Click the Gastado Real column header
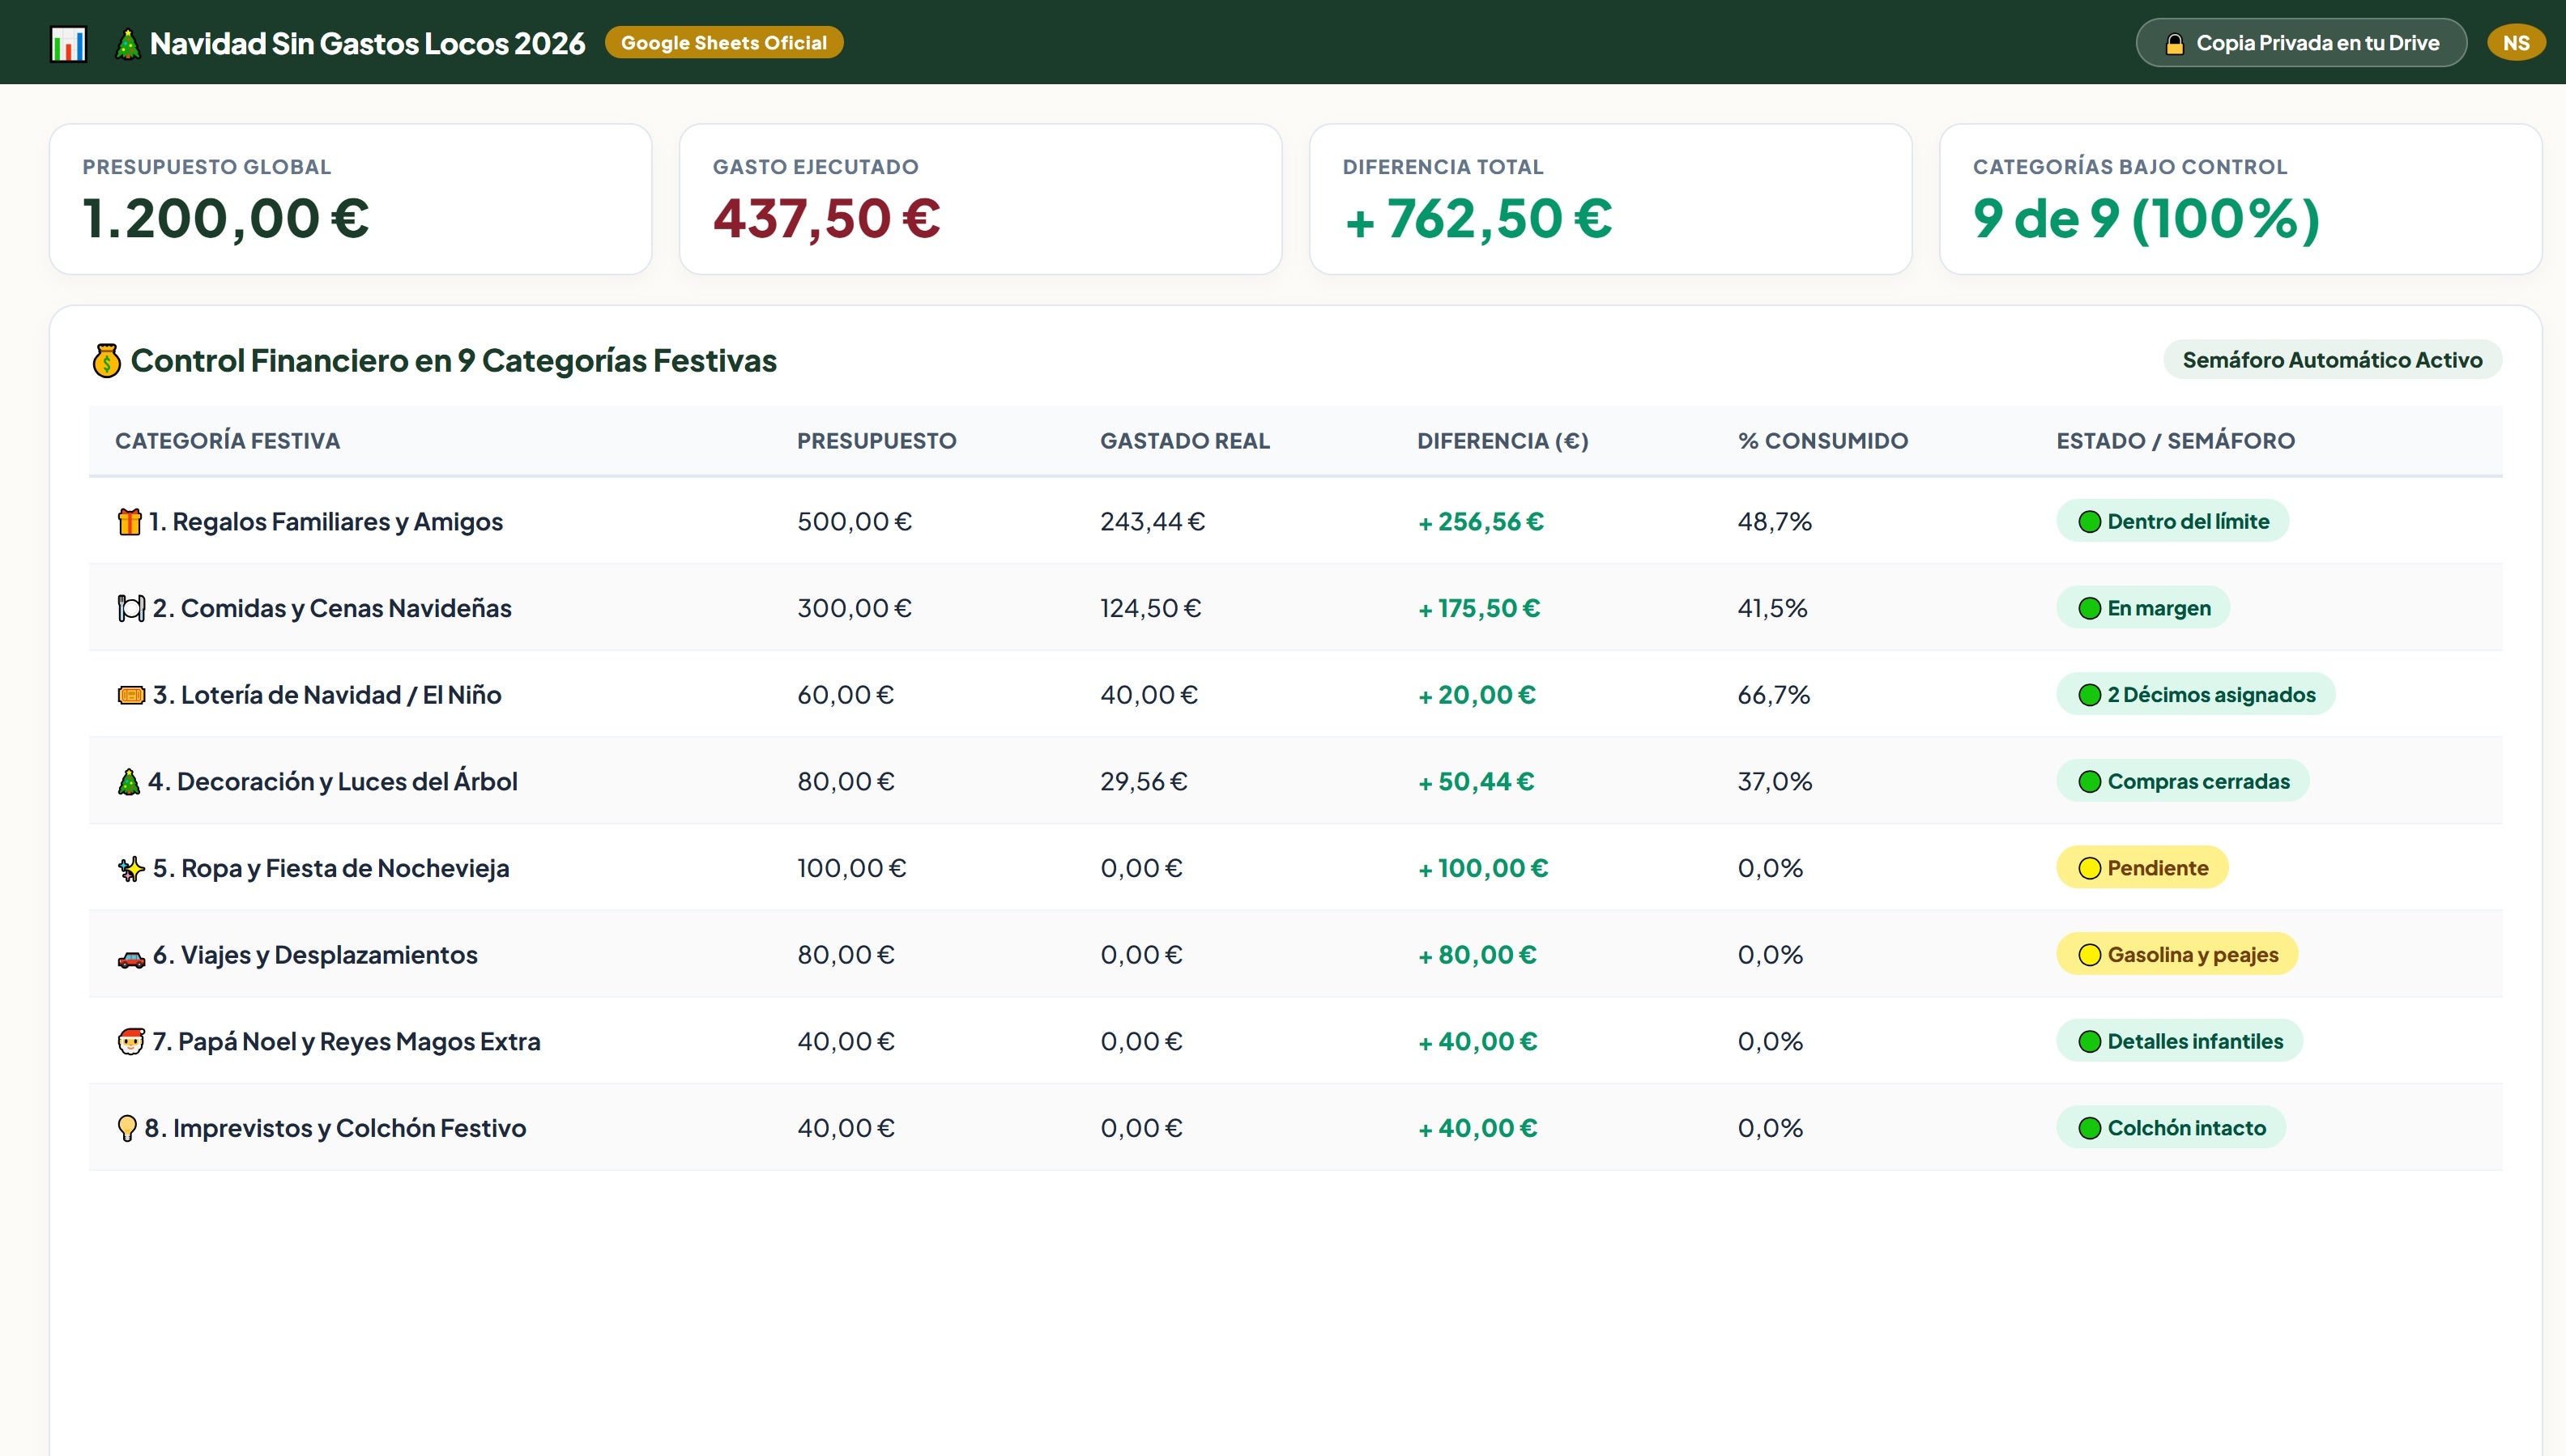The height and width of the screenshot is (1456, 2566). 1185,441
